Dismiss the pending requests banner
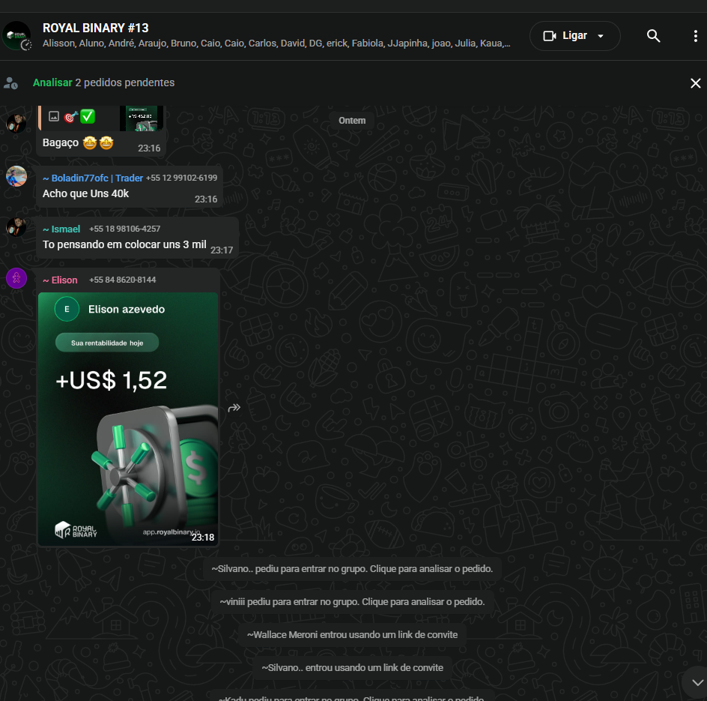Viewport: 707px width, 701px height. [x=695, y=83]
